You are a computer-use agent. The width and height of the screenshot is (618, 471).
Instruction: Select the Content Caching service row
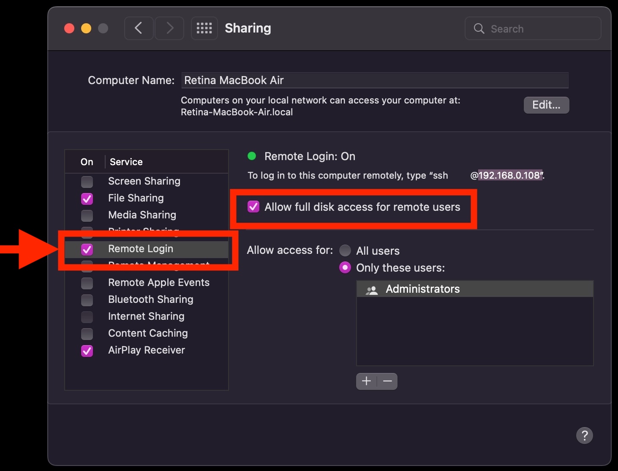pyautogui.click(x=147, y=333)
